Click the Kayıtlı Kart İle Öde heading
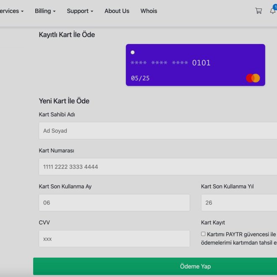This screenshot has width=277, height=277. [67, 35]
